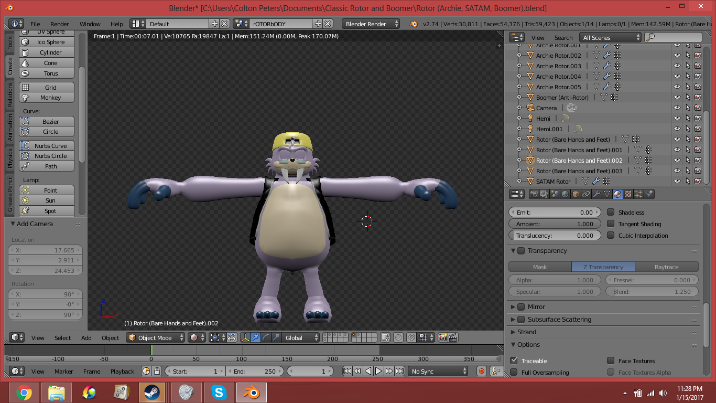The image size is (716, 403).
Task: Click the Translucency slider field
Action: pyautogui.click(x=554, y=236)
